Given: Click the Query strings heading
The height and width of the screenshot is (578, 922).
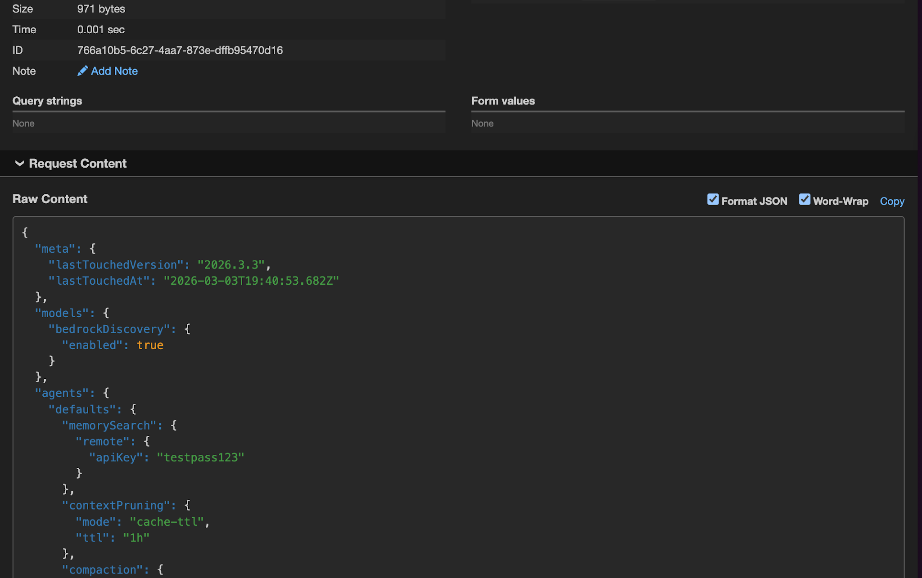Looking at the screenshot, I should (47, 101).
